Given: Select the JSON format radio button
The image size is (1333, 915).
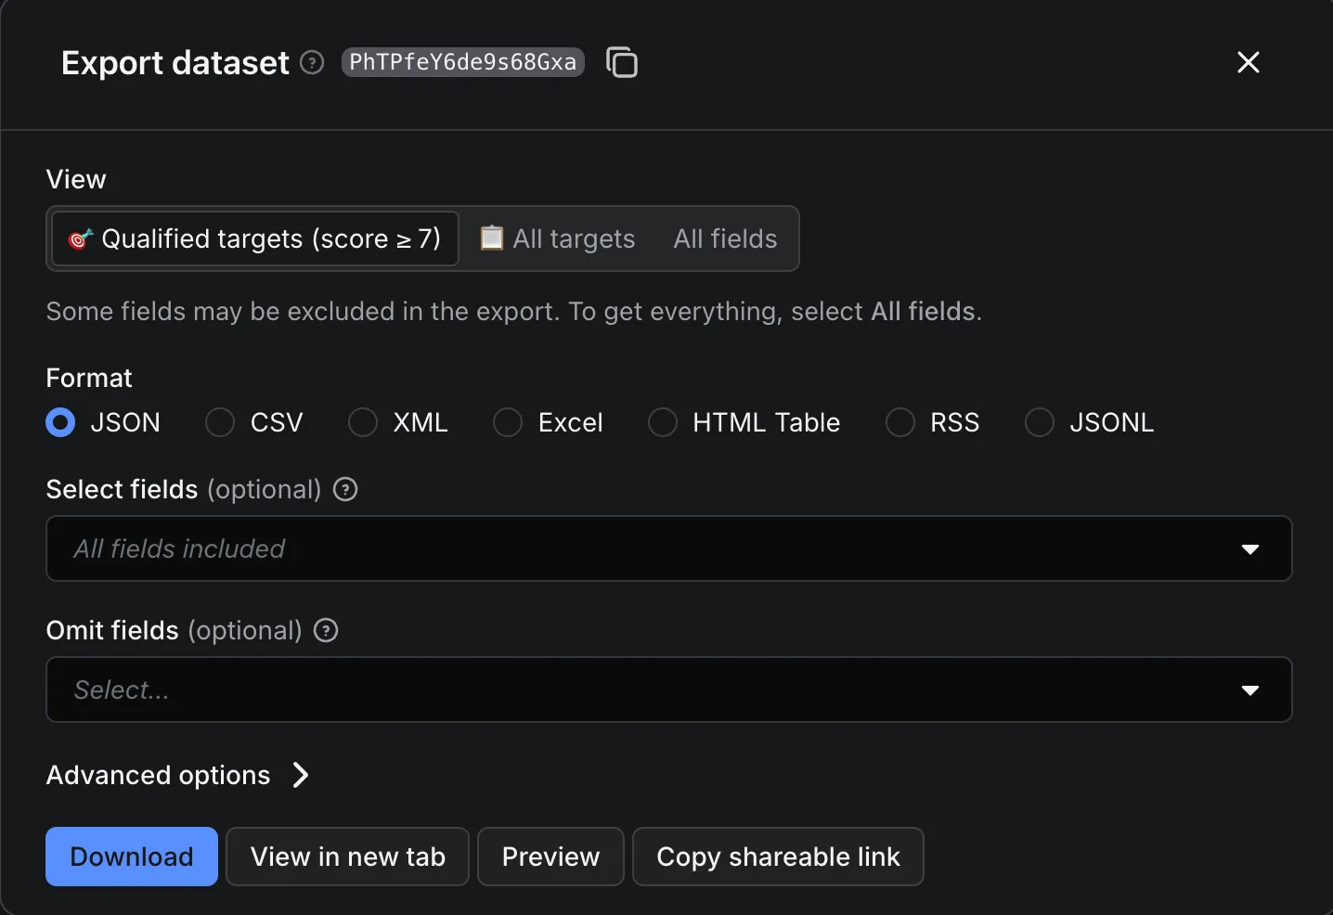Looking at the screenshot, I should pos(60,422).
